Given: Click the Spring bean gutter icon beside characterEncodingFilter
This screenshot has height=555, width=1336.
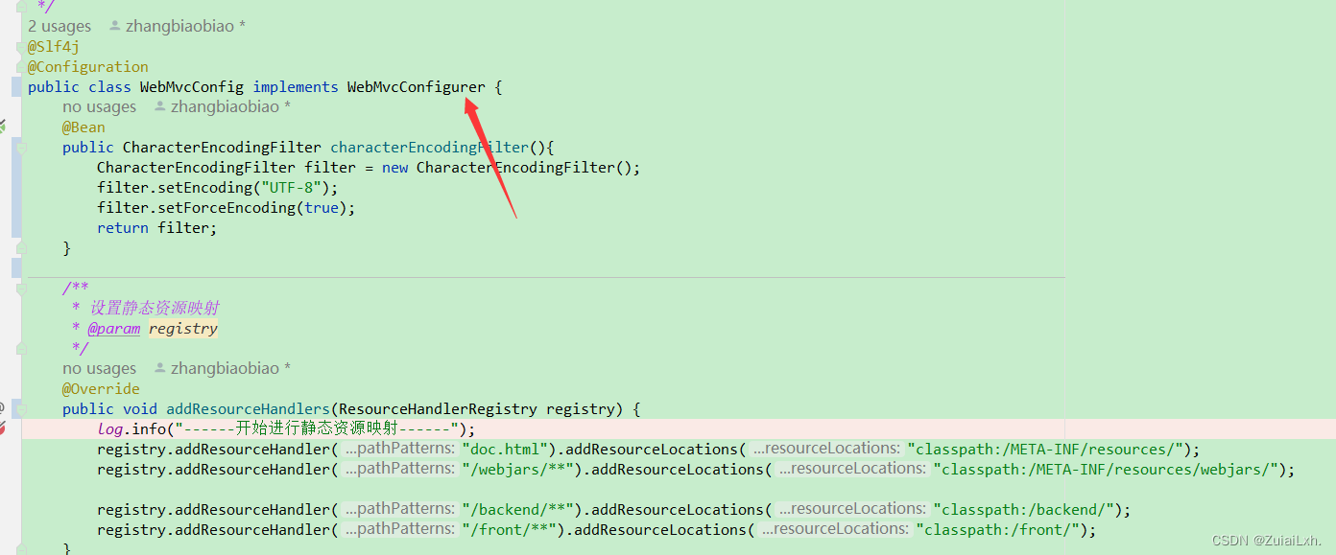Looking at the screenshot, I should pyautogui.click(x=4, y=125).
